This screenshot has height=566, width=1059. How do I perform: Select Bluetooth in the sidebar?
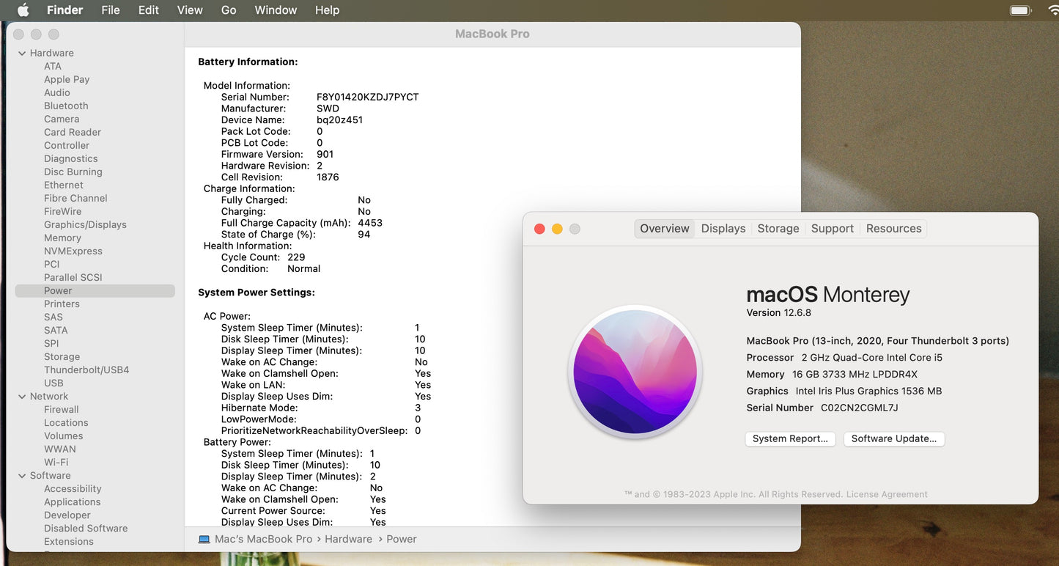[x=66, y=106]
